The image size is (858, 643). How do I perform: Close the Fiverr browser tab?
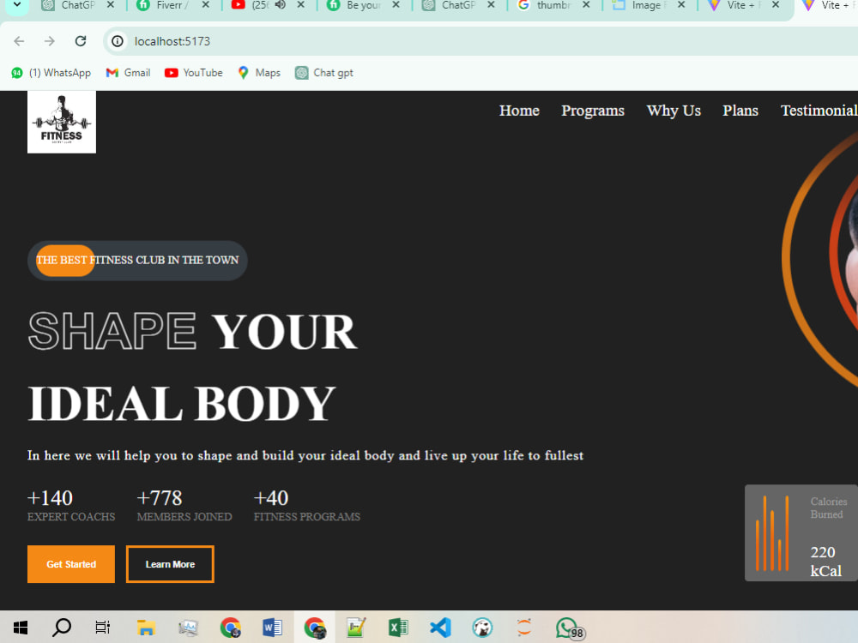pos(205,5)
